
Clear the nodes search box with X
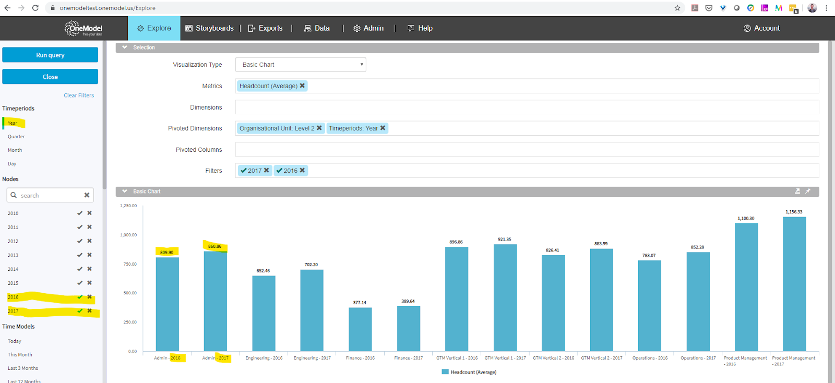[x=87, y=195]
